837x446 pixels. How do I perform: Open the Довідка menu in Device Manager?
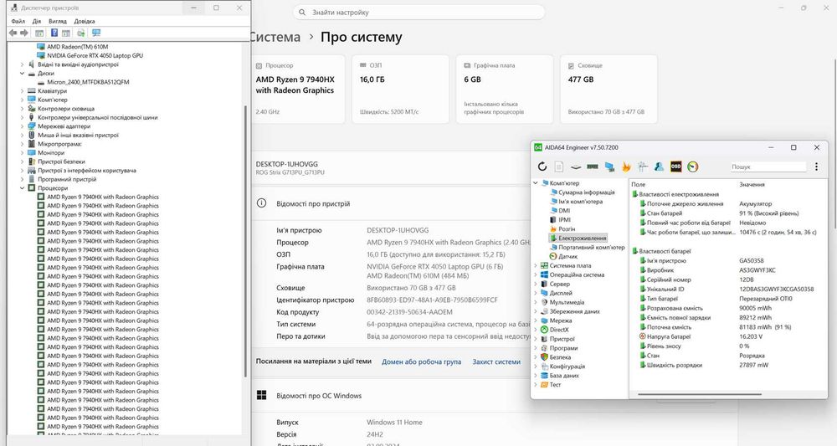pyautogui.click(x=85, y=22)
